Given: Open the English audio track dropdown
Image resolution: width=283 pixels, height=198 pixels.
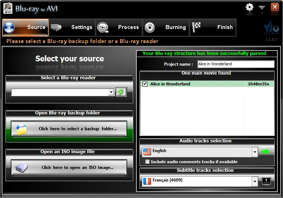Looking at the screenshot, I should click(x=255, y=152).
